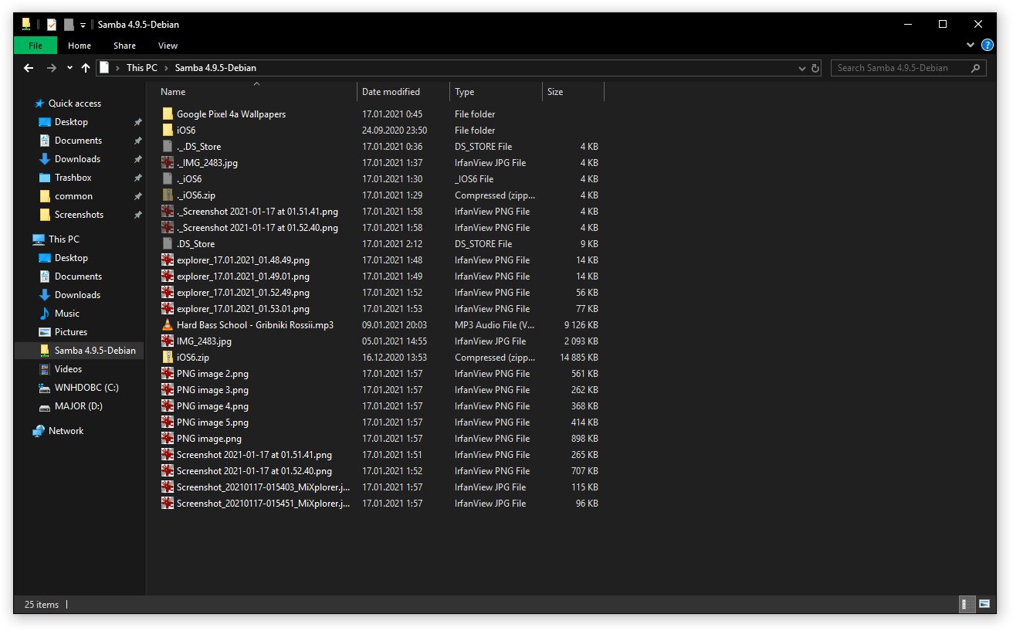This screenshot has width=1013, height=631.
Task: Switch to the View ribbon tab
Action: point(168,46)
